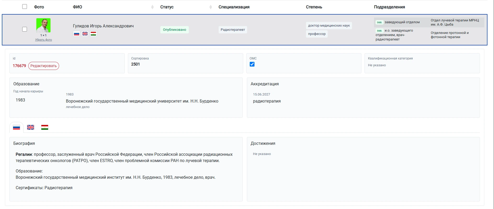Click the Сортировка value 2501
494x209 pixels.
[135, 64]
